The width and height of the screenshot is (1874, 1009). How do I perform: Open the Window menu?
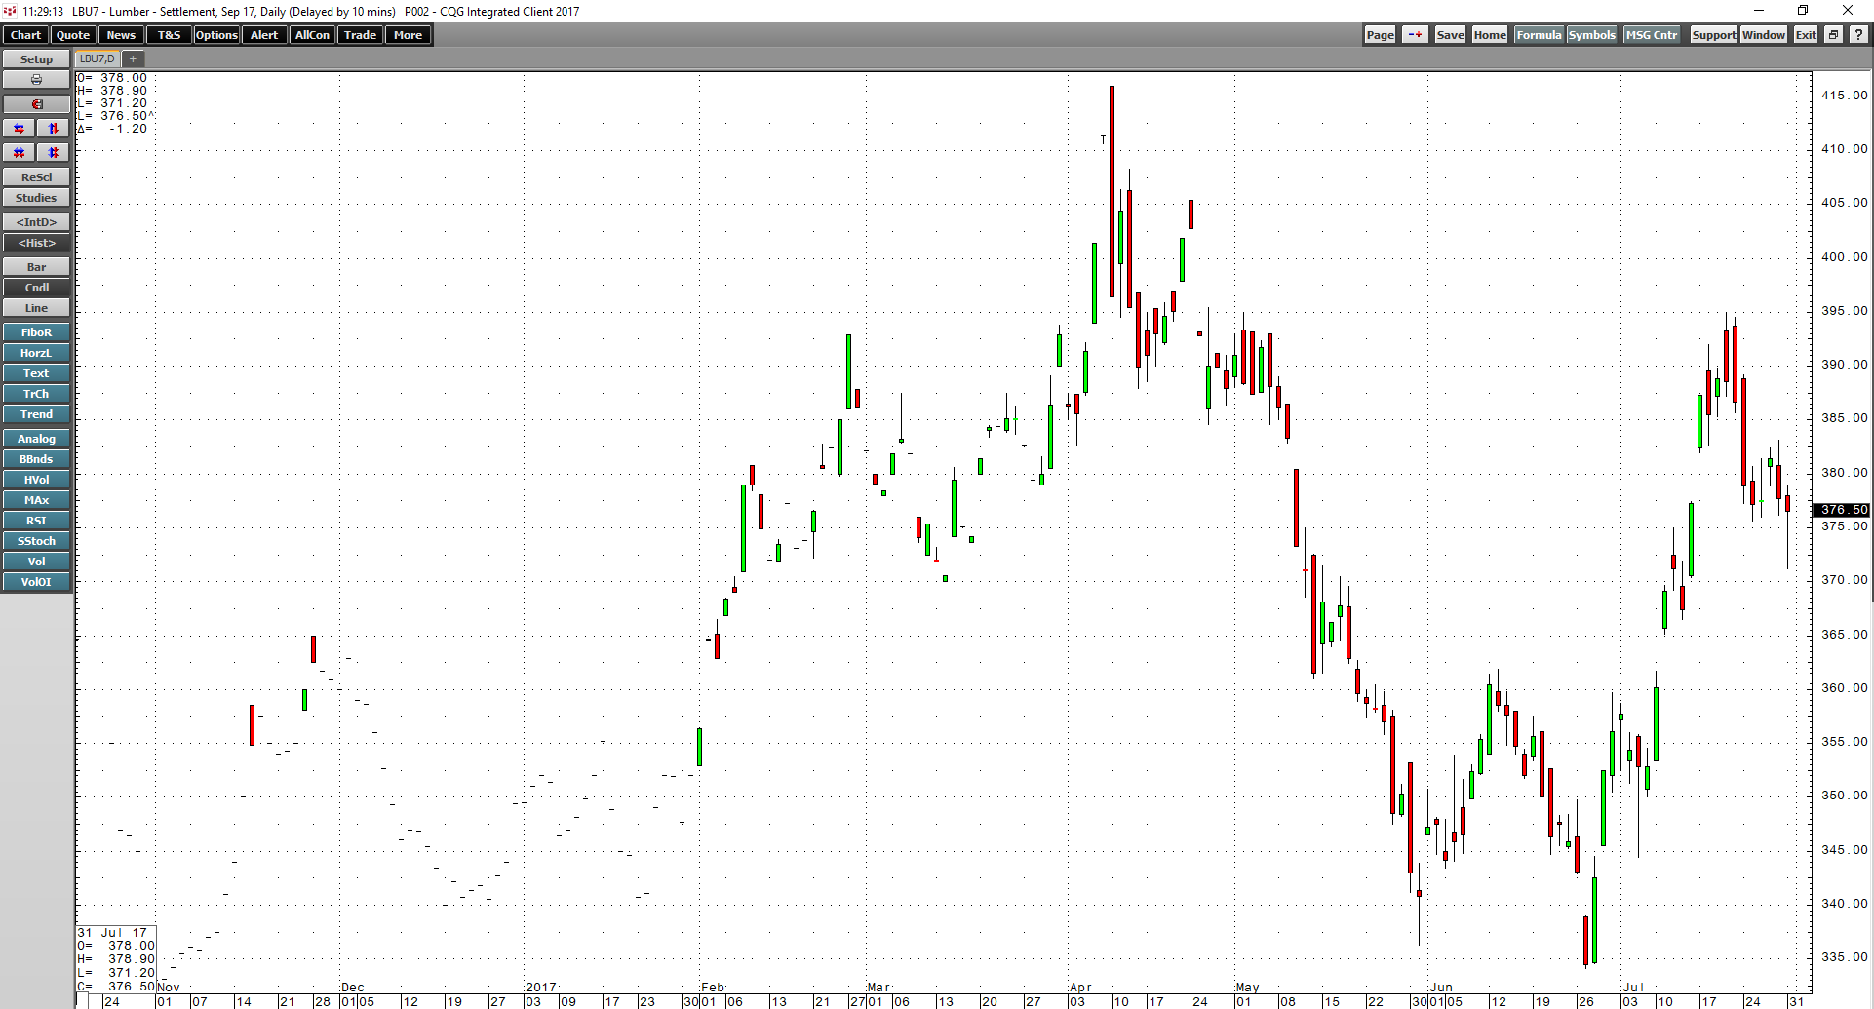tap(1764, 35)
